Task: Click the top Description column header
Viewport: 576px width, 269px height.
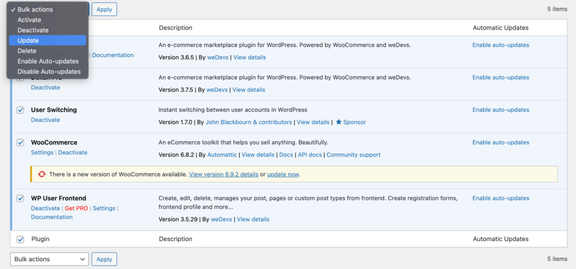Action: coord(175,28)
